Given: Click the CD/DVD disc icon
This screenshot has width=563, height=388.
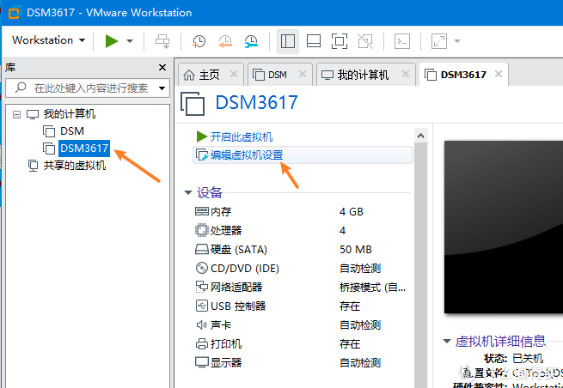Looking at the screenshot, I should [202, 268].
